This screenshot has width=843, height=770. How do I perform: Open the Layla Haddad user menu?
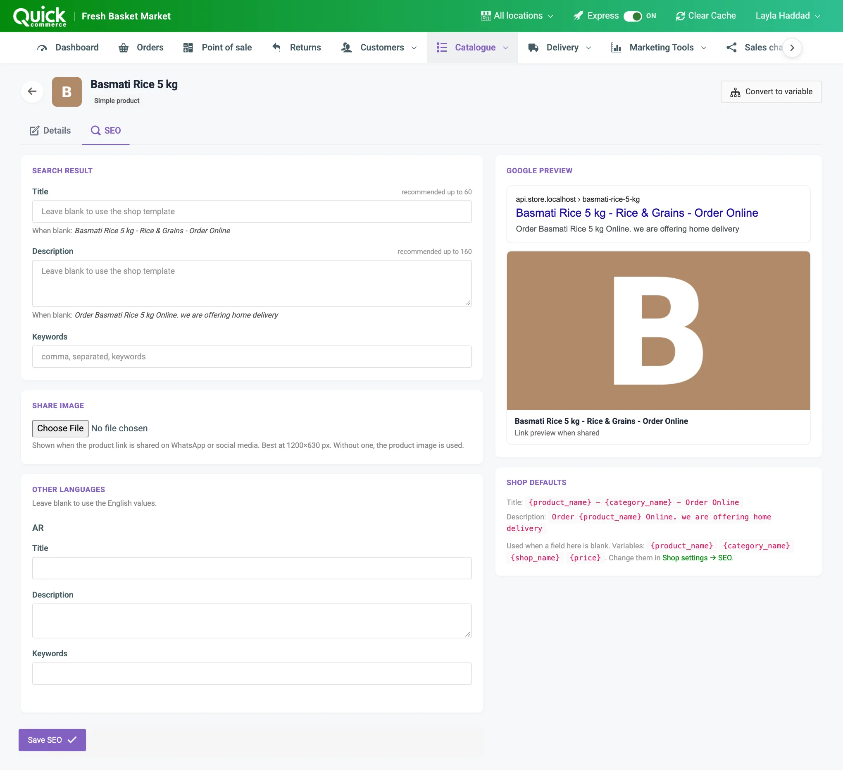point(787,16)
